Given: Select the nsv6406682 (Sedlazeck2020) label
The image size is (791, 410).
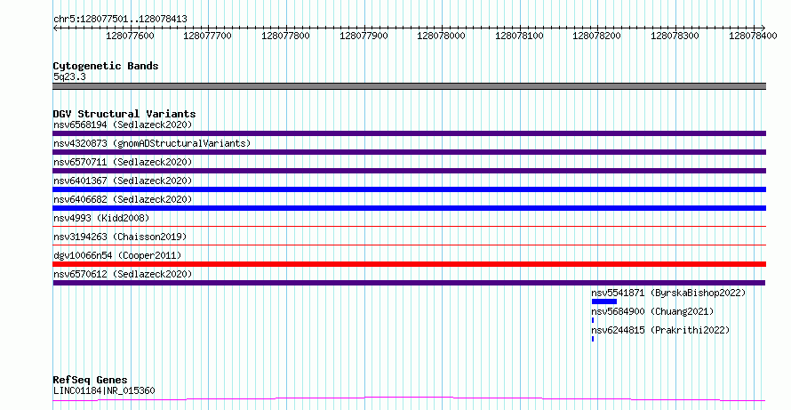Looking at the screenshot, I should [x=123, y=199].
